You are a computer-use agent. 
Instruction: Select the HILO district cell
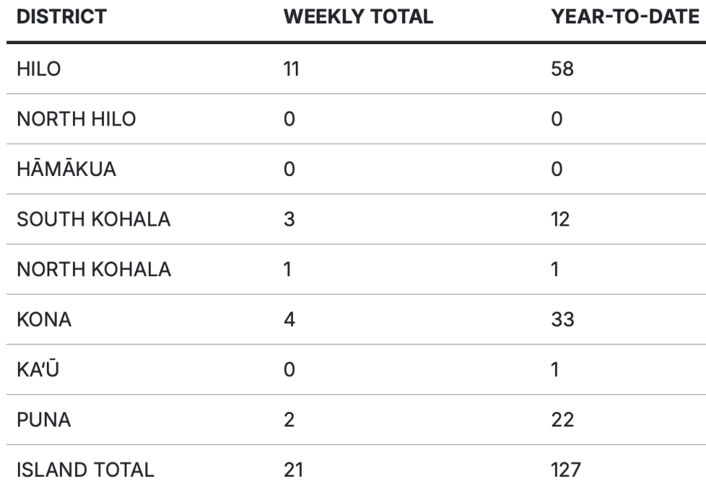click(39, 69)
